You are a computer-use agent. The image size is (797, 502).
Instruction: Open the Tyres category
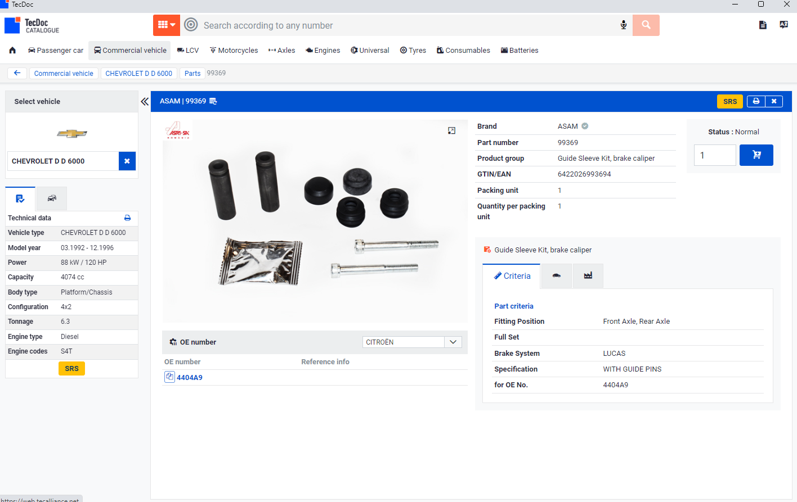pyautogui.click(x=413, y=50)
